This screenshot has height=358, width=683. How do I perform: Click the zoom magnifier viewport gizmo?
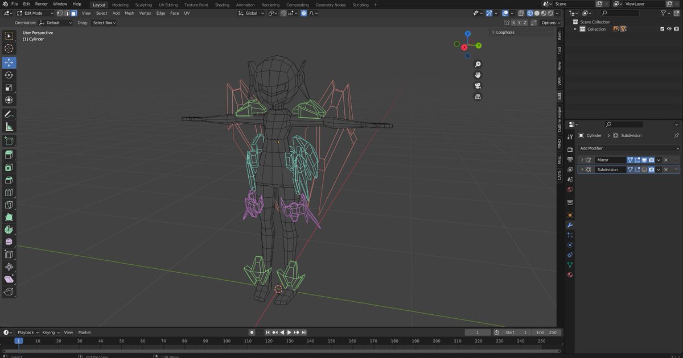(x=478, y=64)
